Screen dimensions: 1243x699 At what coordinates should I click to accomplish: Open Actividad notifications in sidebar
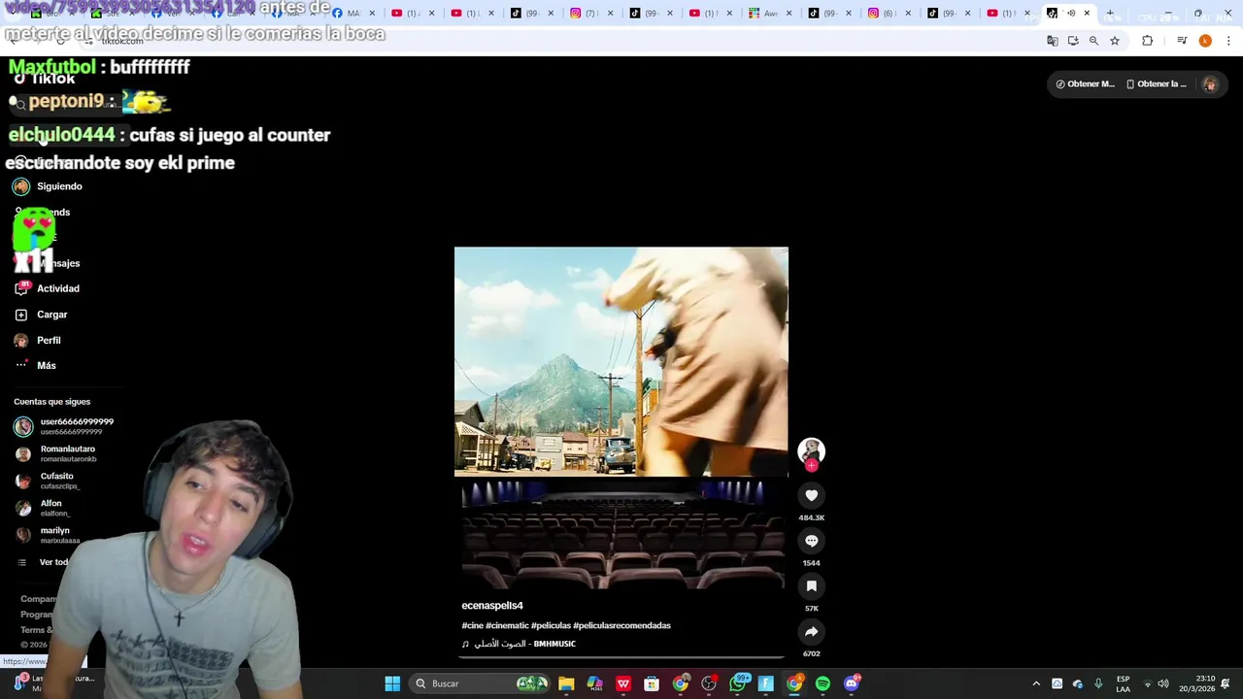click(57, 288)
